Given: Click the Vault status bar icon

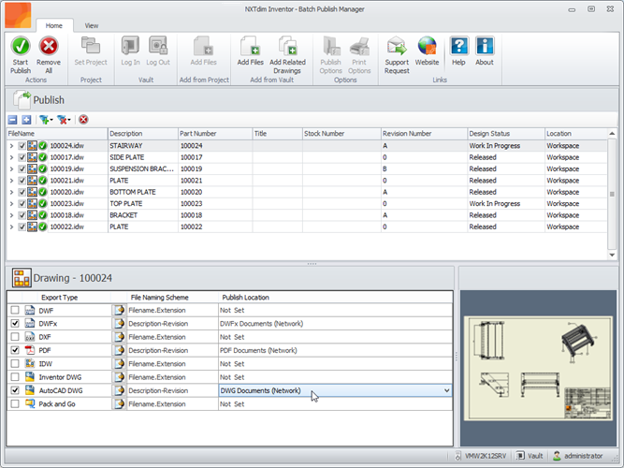Looking at the screenshot, I should 520,456.
